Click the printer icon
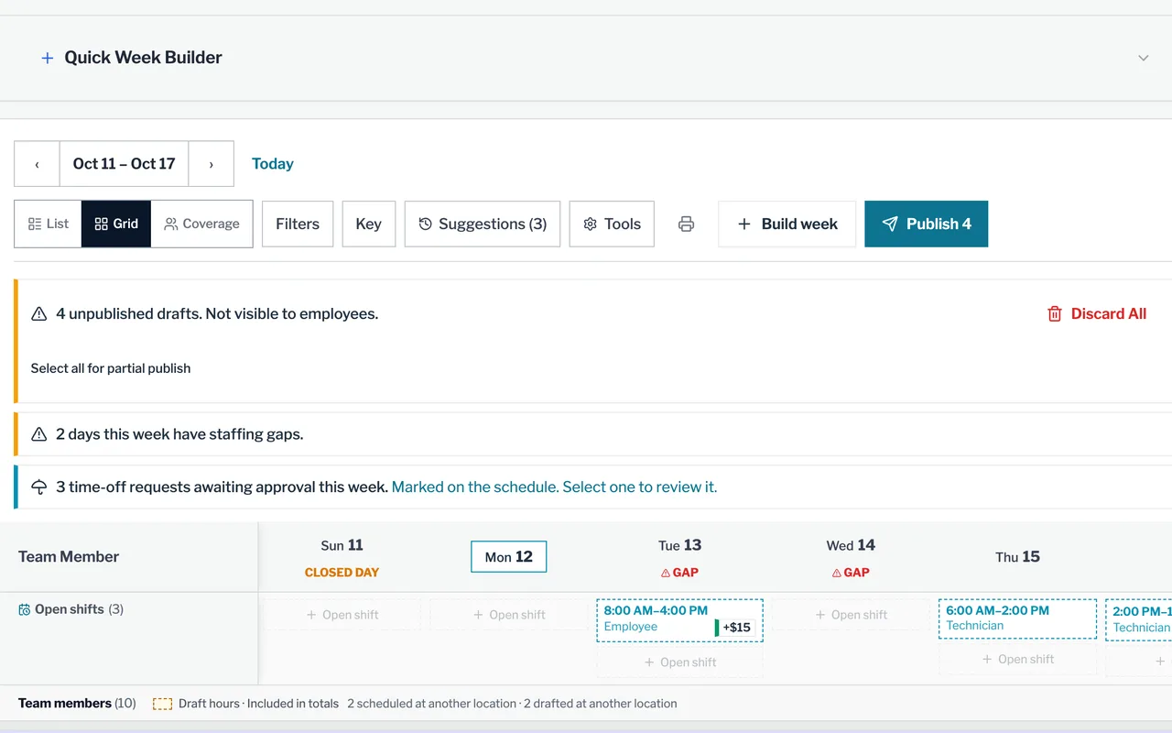Screen dimensions: 1172x733 click(x=686, y=224)
